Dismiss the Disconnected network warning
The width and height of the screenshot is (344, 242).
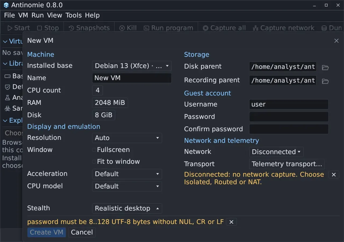(334, 175)
